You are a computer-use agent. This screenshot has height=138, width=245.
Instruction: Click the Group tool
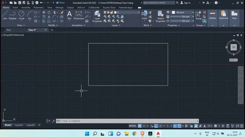click(198, 15)
